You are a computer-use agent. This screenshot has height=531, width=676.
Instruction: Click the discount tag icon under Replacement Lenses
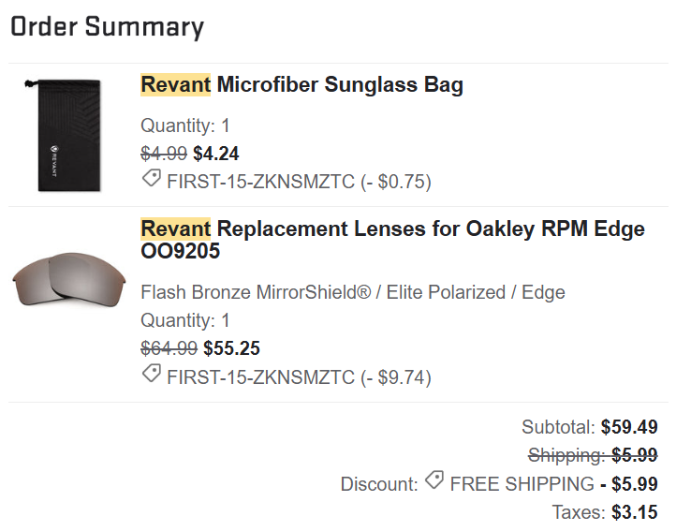click(151, 376)
